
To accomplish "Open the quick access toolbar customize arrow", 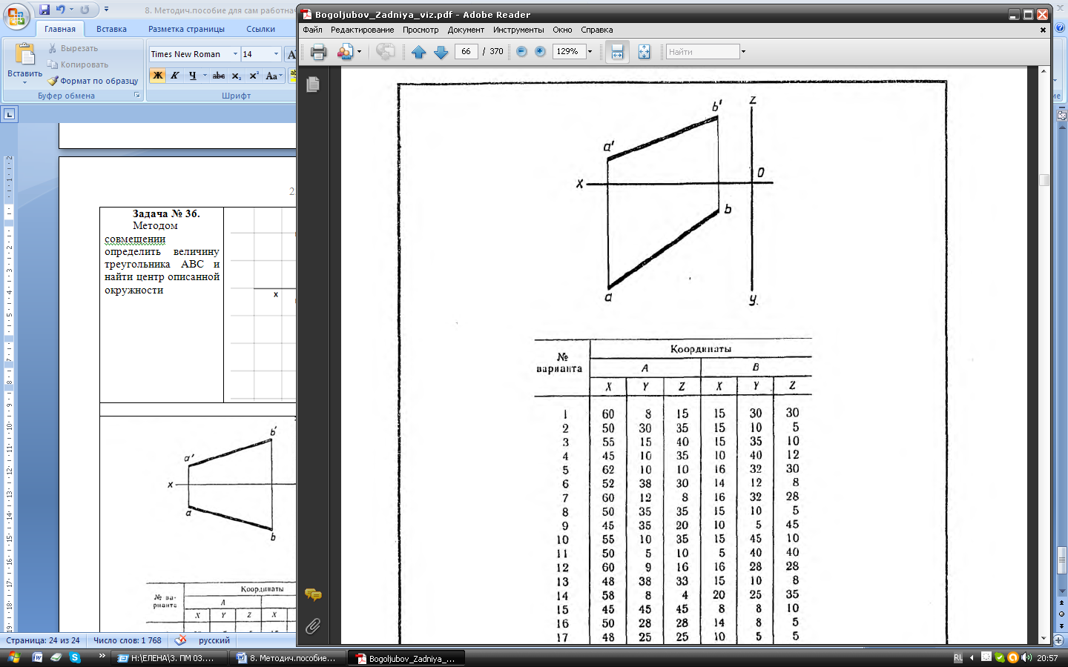I will 106,10.
